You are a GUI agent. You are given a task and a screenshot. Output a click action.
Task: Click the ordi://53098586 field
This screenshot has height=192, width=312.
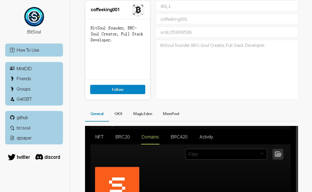(227, 32)
